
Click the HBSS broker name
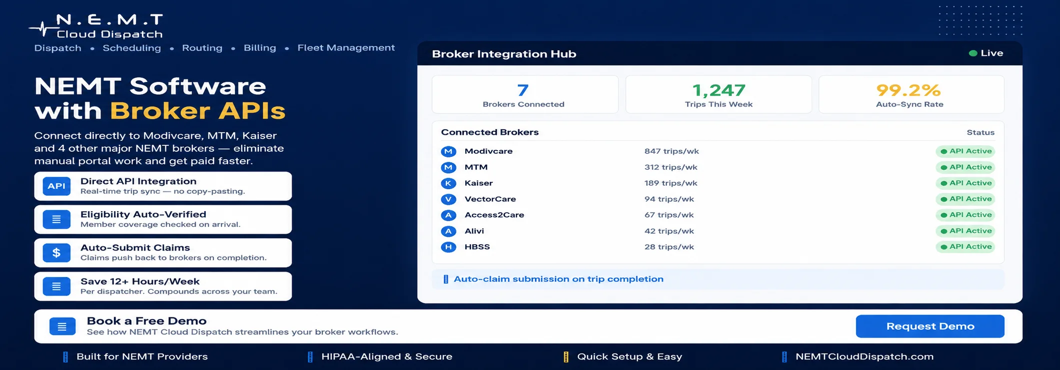pos(477,247)
